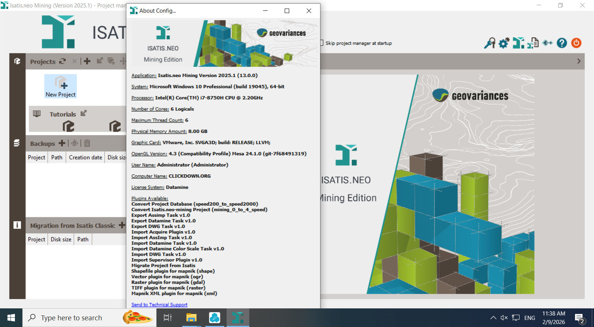
Task: Open Task View on taskbar
Action: pos(168,318)
